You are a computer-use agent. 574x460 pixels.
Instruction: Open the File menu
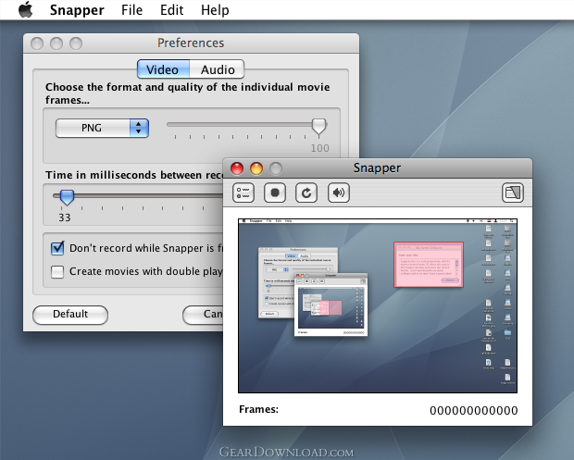click(131, 10)
